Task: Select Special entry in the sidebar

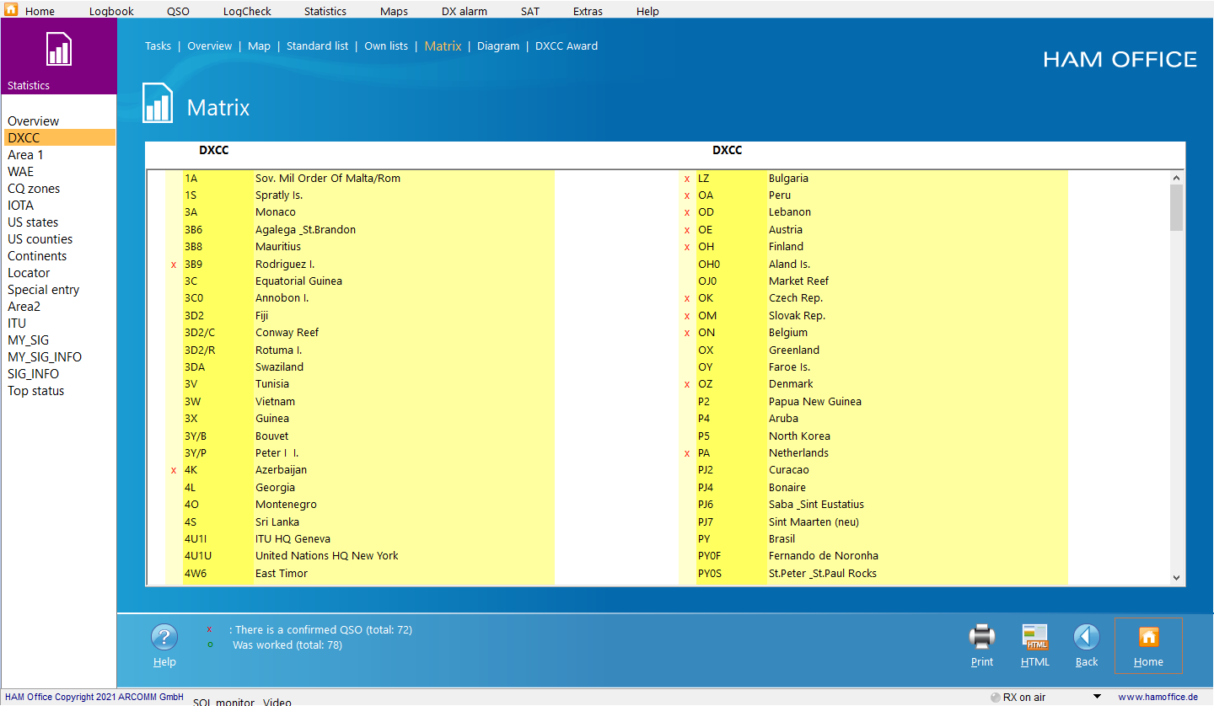Action: pos(43,290)
